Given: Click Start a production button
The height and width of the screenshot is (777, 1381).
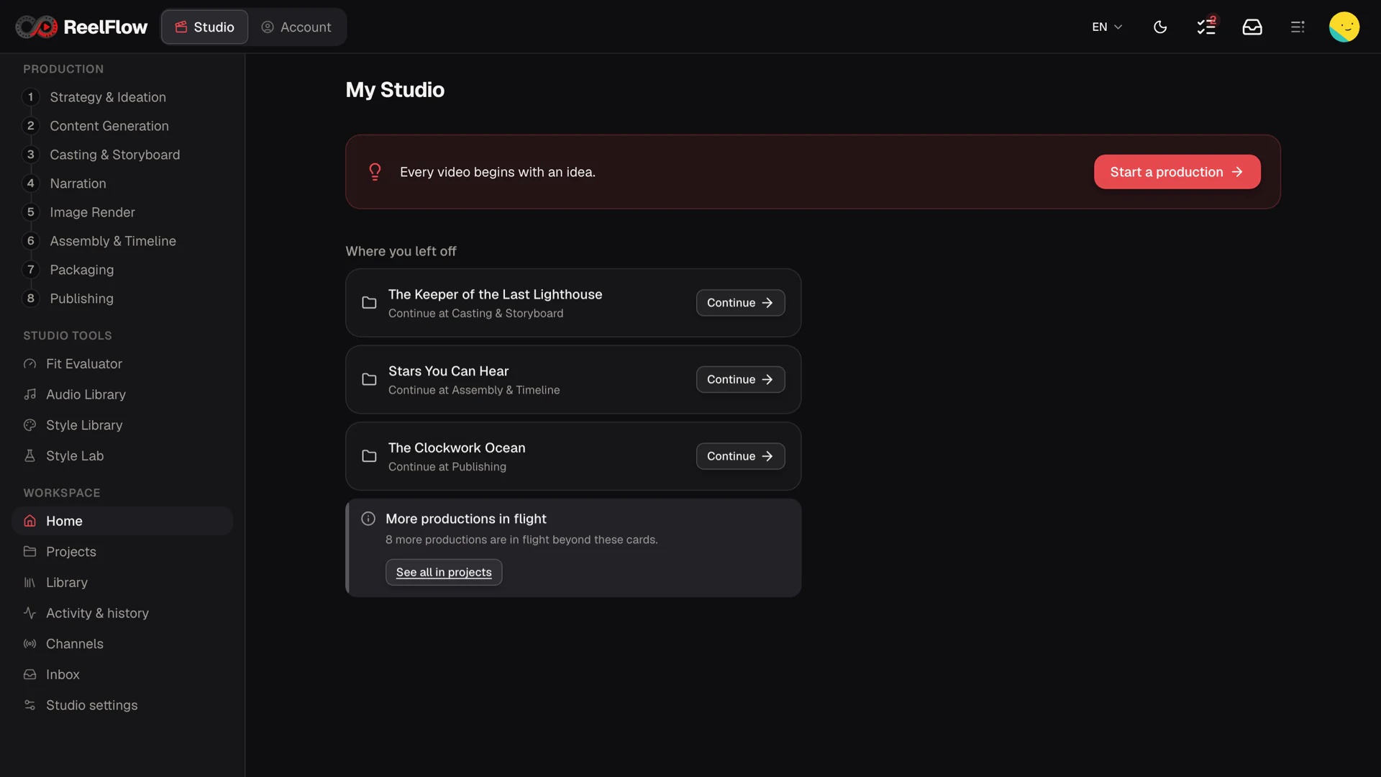Looking at the screenshot, I should (1177, 172).
